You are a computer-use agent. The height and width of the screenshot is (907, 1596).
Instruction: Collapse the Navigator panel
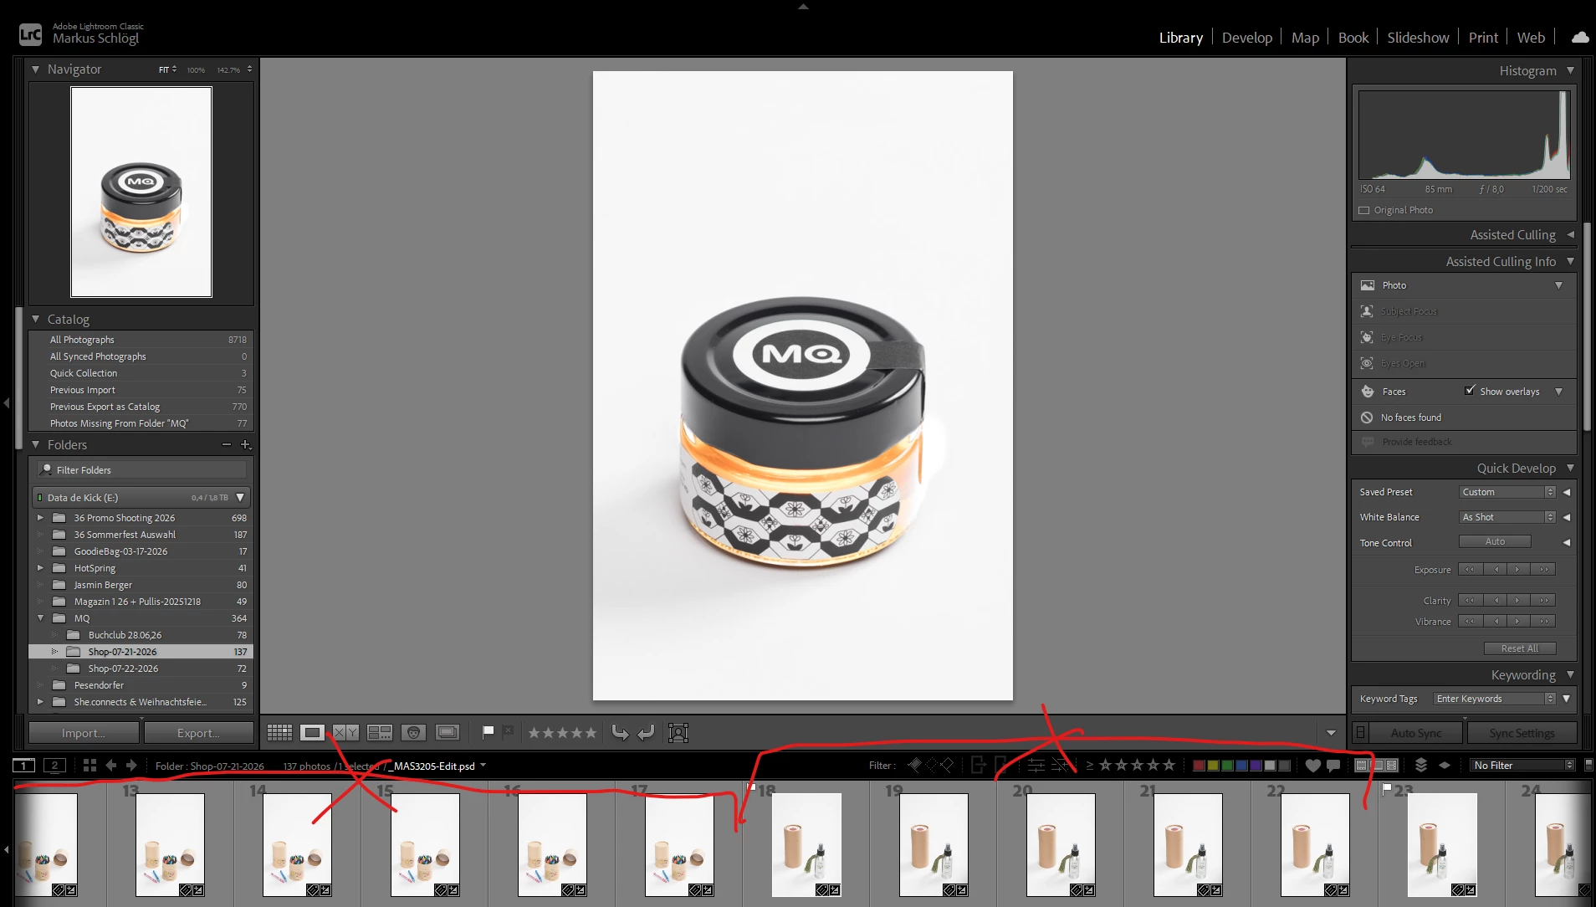pos(35,69)
